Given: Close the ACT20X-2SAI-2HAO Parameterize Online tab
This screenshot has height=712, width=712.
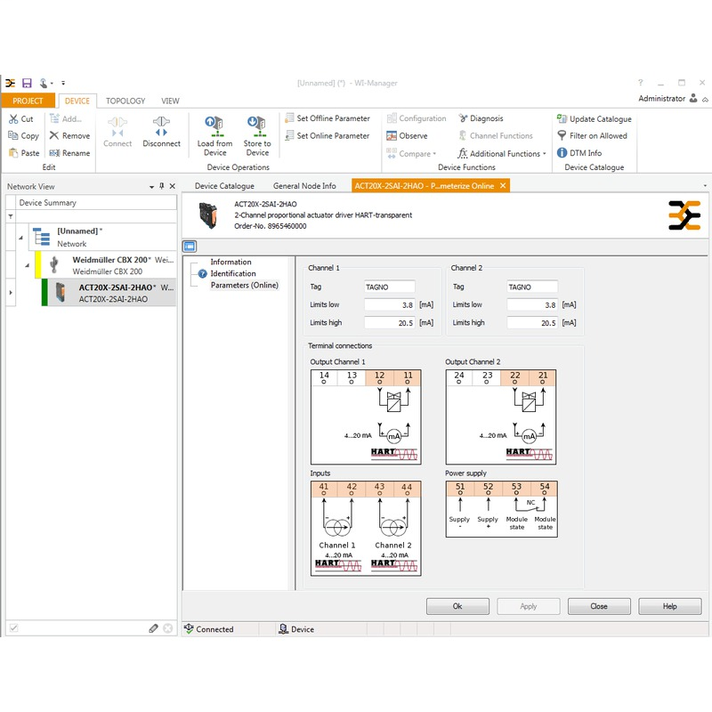Looking at the screenshot, I should pyautogui.click(x=503, y=185).
